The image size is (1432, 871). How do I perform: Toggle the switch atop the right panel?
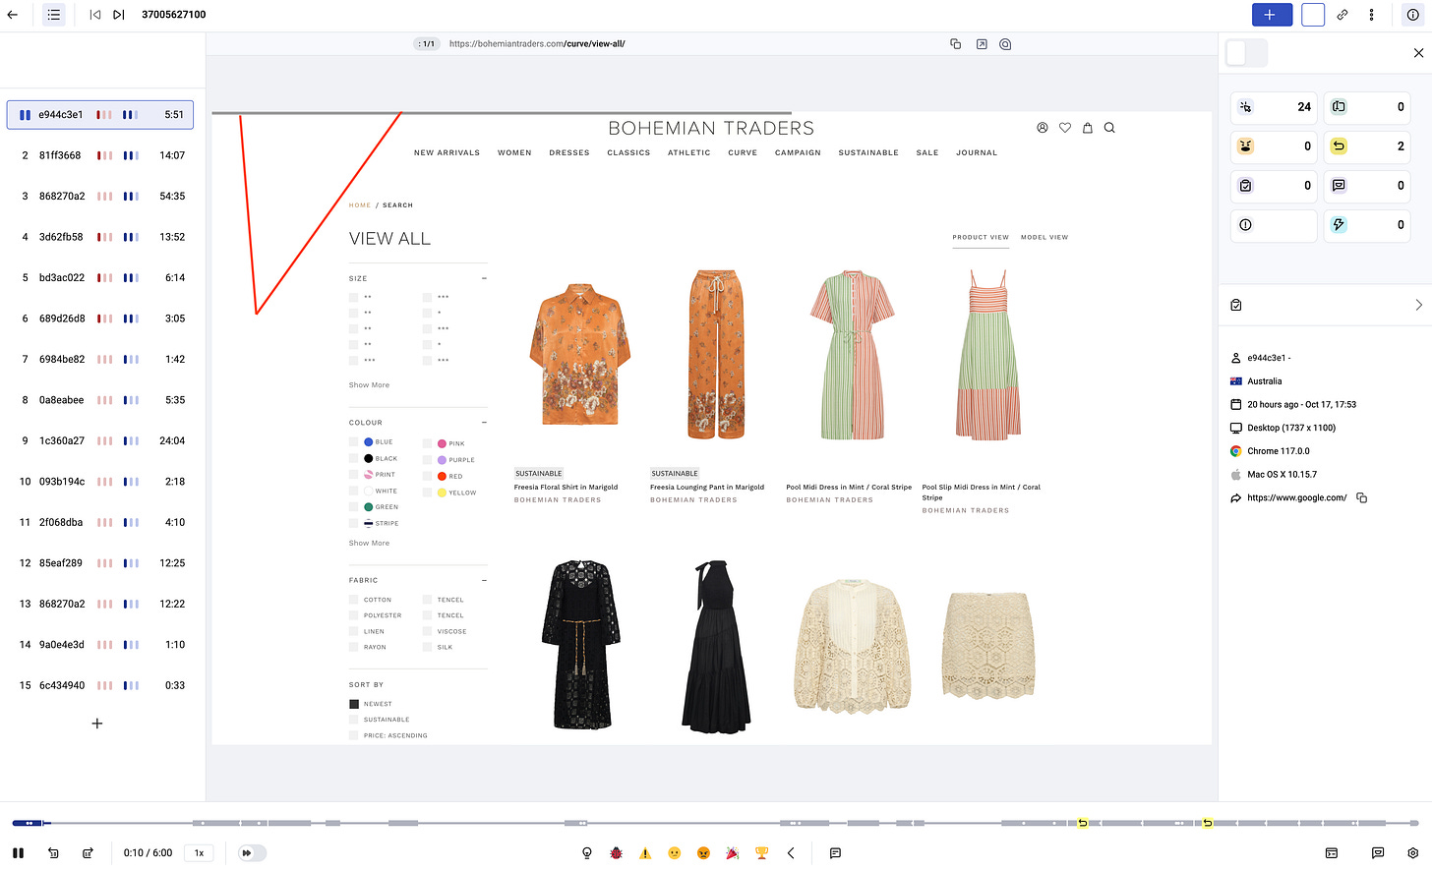(x=1247, y=53)
